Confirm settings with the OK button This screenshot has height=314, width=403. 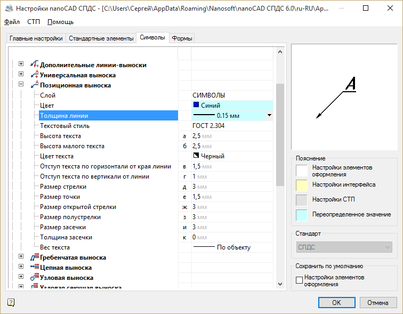(337, 303)
